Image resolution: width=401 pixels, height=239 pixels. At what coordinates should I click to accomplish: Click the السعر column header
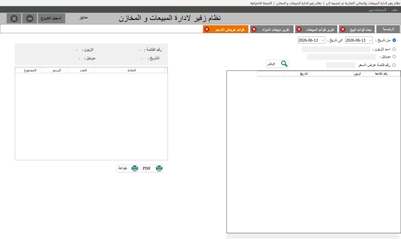[x=55, y=70]
